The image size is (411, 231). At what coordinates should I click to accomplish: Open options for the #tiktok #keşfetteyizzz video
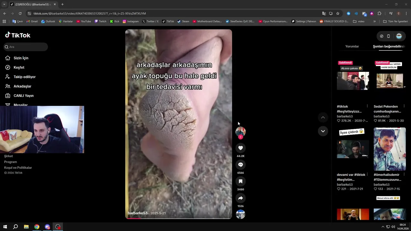point(367,106)
